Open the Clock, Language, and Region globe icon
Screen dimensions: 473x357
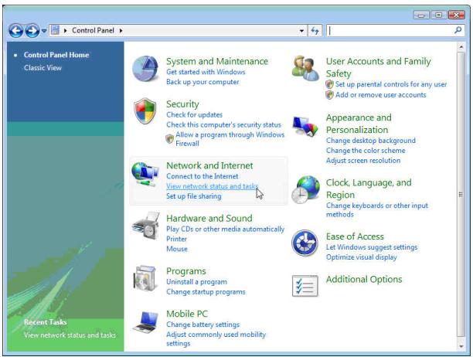[x=305, y=189]
